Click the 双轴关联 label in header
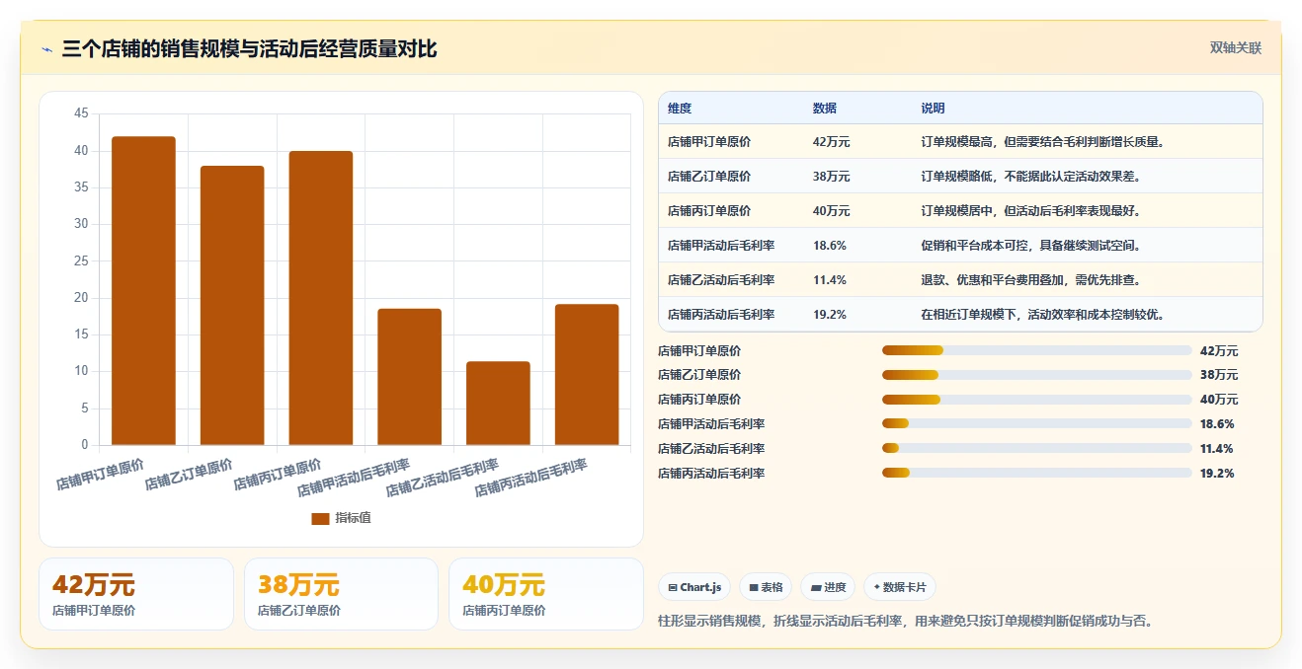The height and width of the screenshot is (669, 1302). pyautogui.click(x=1236, y=47)
